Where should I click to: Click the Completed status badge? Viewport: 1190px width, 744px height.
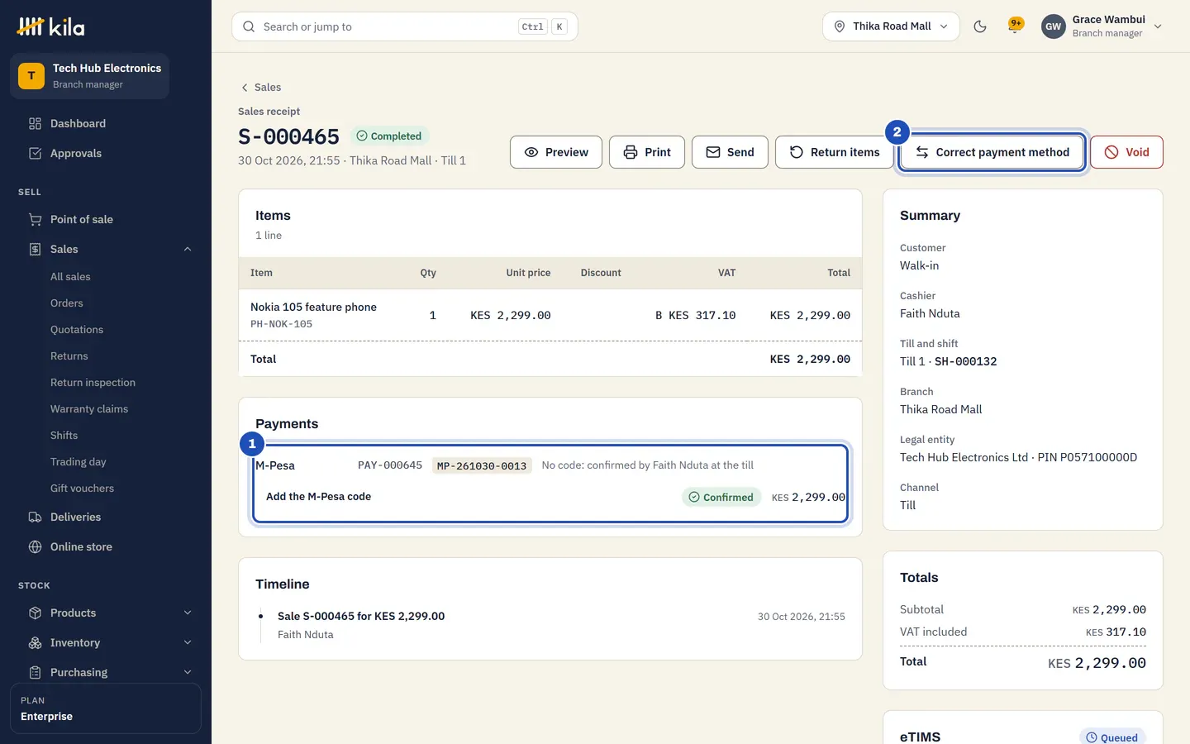pyautogui.click(x=389, y=136)
